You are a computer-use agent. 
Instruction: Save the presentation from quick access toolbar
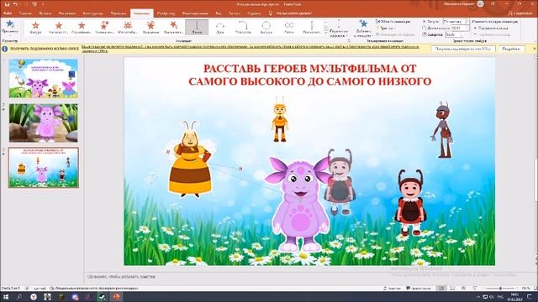[7, 4]
